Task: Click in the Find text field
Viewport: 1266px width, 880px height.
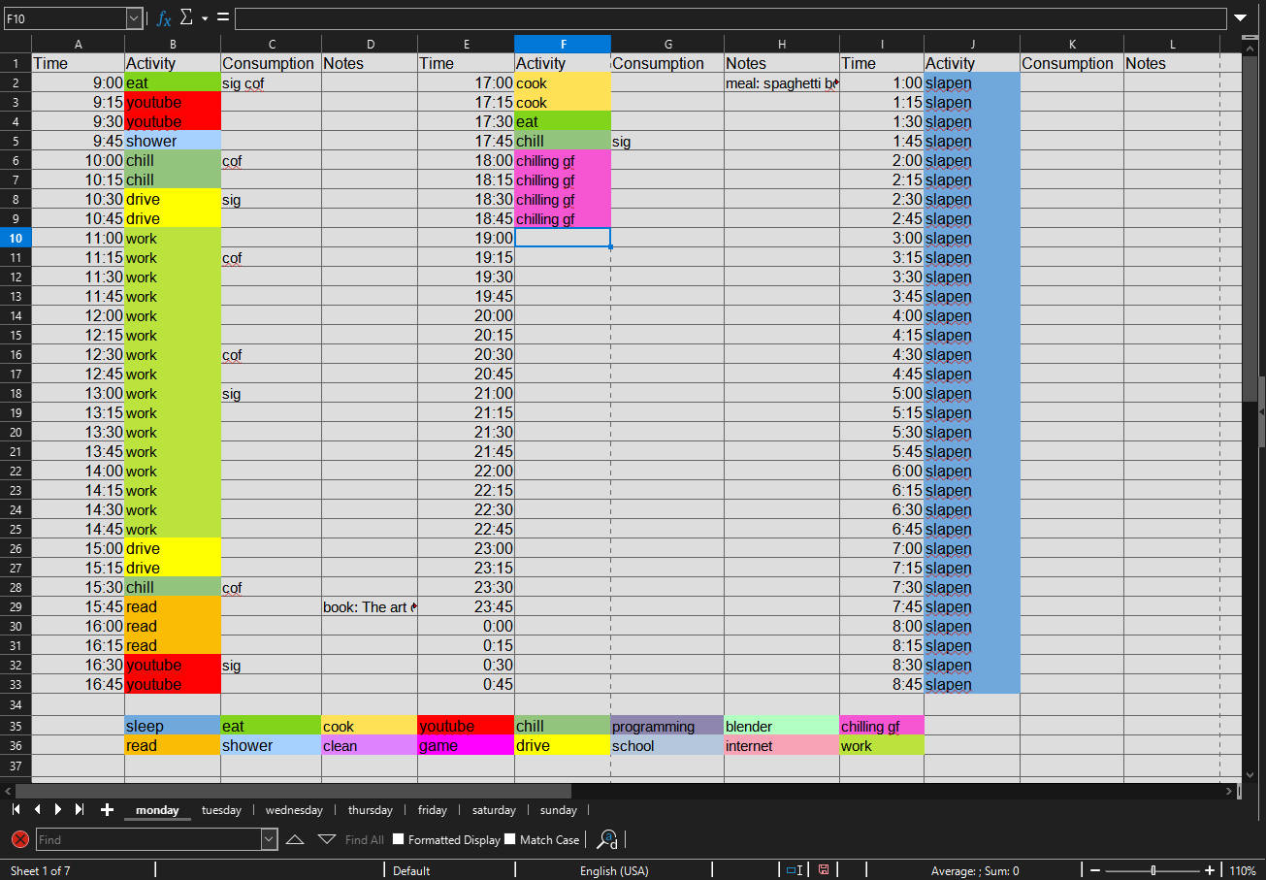Action: pos(148,839)
